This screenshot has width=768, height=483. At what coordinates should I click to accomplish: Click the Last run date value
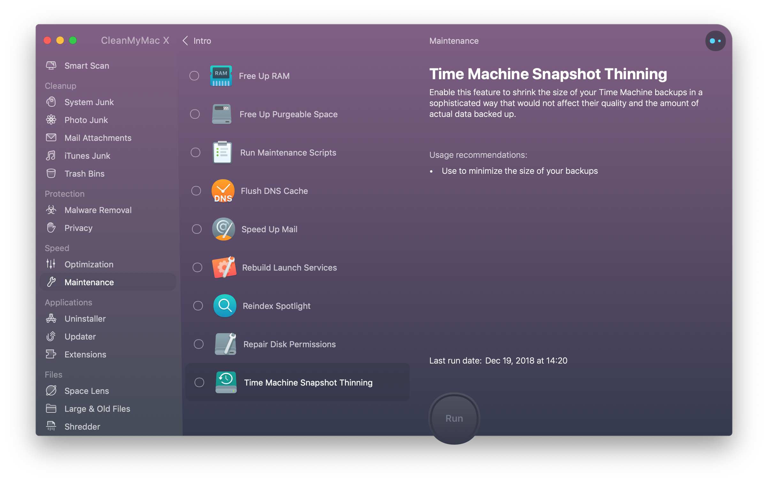[x=526, y=361]
